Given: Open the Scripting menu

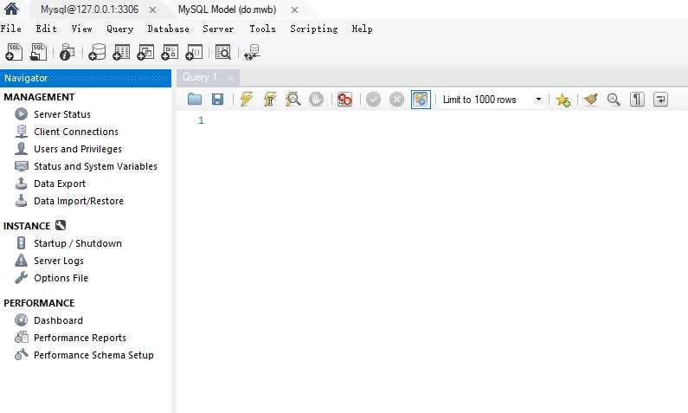Looking at the screenshot, I should (x=314, y=29).
